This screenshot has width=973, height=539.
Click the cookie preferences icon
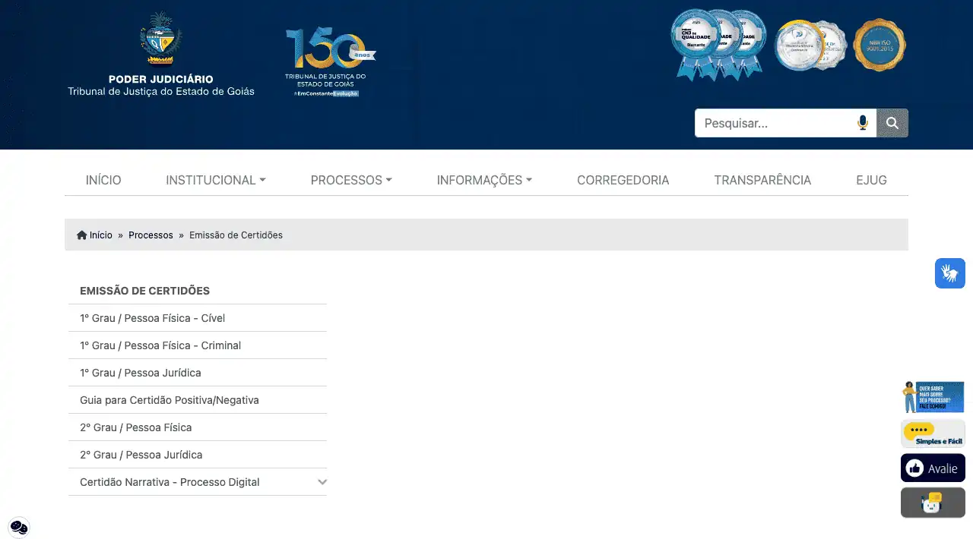coord(19,527)
